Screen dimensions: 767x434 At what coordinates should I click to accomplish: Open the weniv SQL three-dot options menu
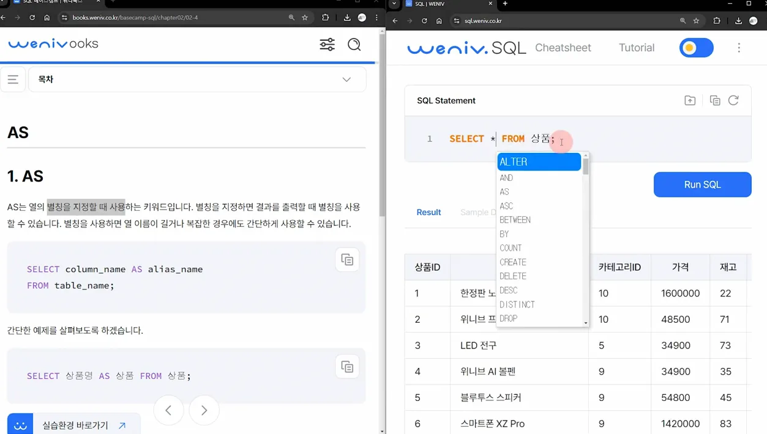coord(739,48)
